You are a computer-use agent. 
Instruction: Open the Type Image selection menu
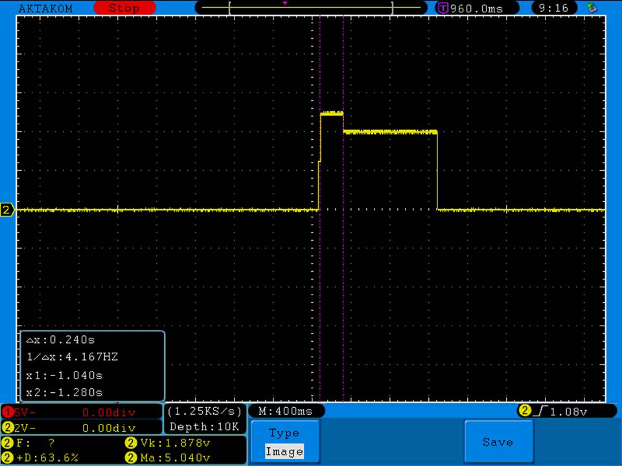tap(284, 442)
